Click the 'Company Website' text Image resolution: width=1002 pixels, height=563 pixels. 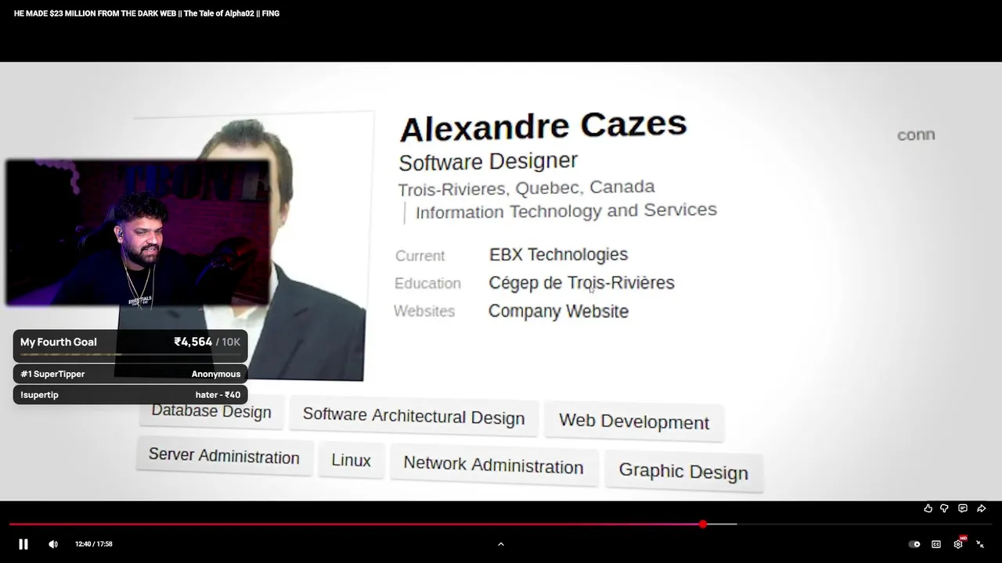click(558, 311)
